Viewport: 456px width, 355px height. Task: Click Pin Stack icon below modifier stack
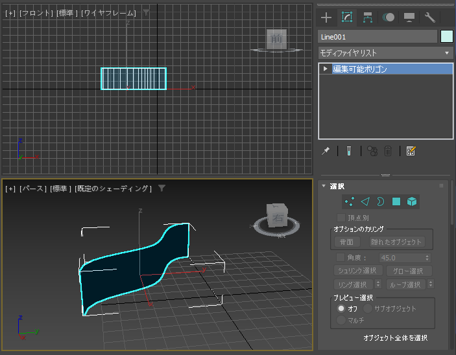pyautogui.click(x=326, y=151)
